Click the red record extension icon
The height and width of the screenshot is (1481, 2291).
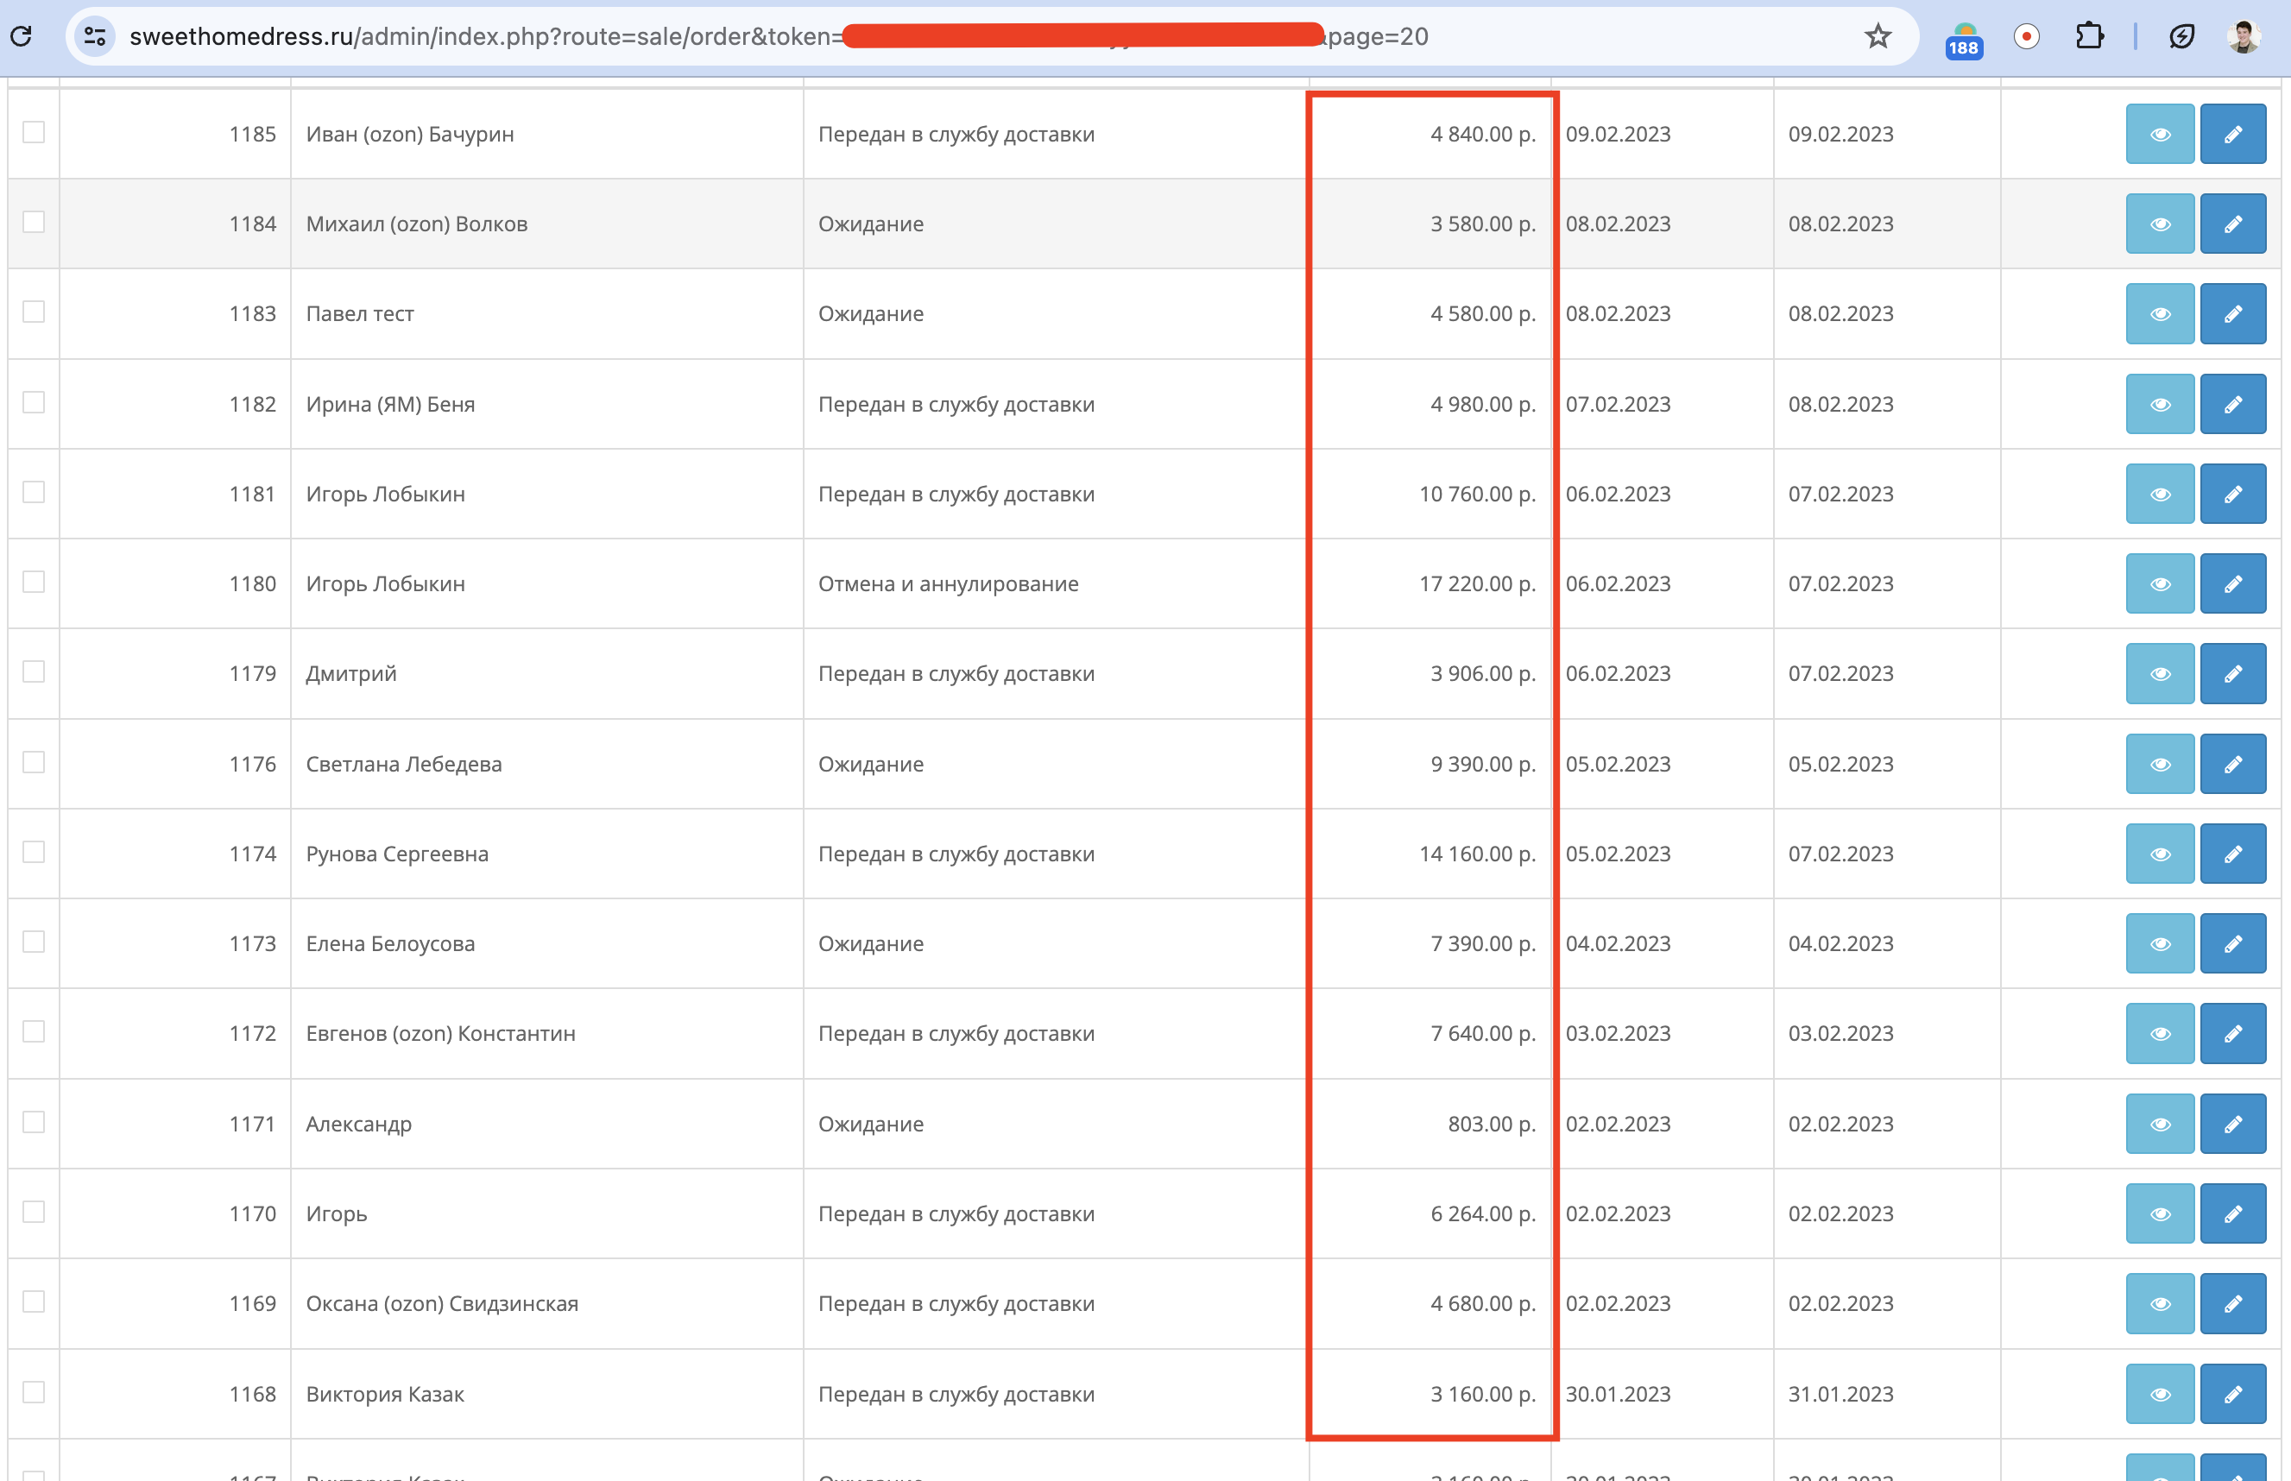click(2027, 36)
